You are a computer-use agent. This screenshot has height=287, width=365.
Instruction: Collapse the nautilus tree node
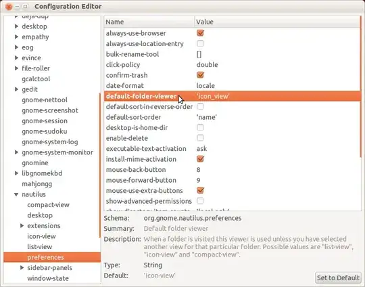16,194
